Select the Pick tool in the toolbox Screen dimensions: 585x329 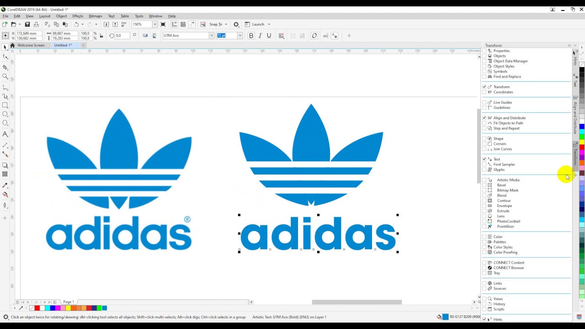tap(5, 47)
